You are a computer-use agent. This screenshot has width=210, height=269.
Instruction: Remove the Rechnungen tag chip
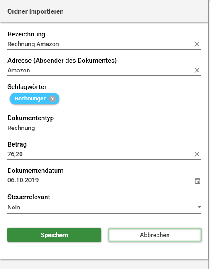52,99
